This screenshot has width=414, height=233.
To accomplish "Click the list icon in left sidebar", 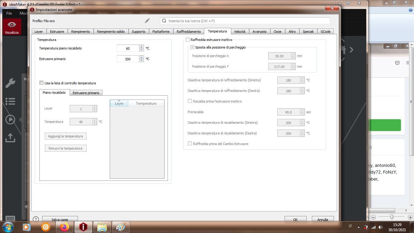I will pyautogui.click(x=10, y=101).
